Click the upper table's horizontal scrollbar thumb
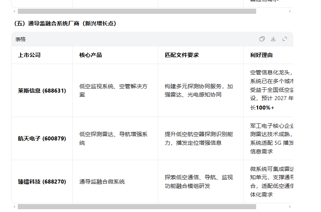The width and height of the screenshot is (321, 212). pyautogui.click(x=137, y=11)
